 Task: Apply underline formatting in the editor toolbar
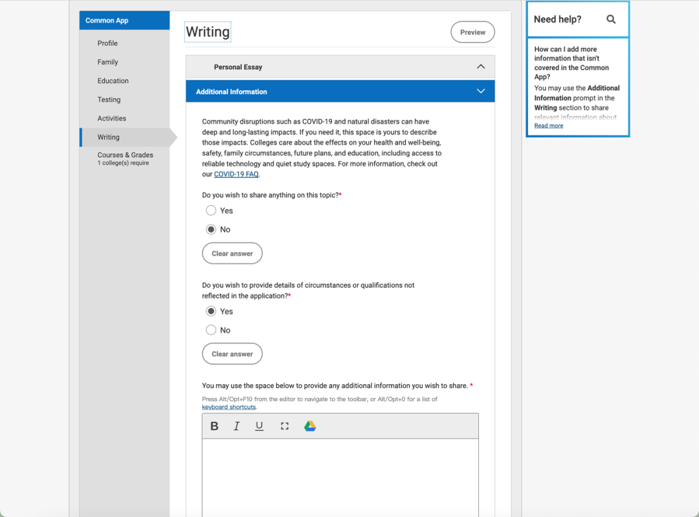point(259,426)
